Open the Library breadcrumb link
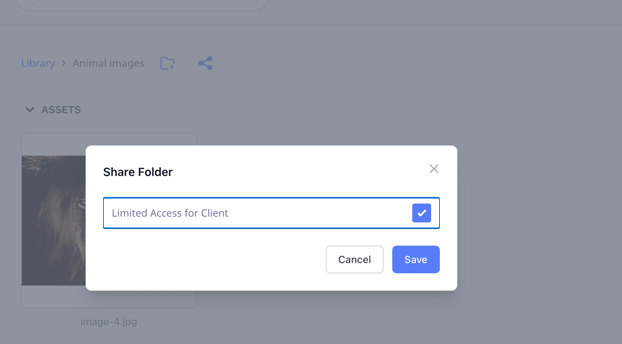 [38, 63]
